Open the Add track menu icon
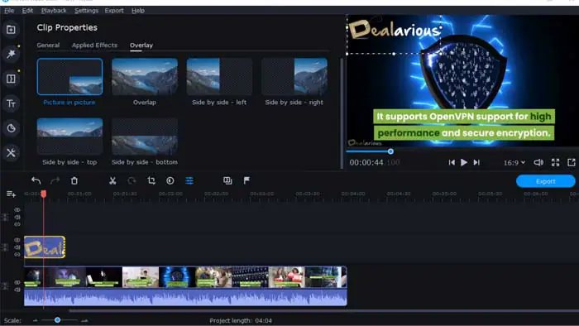 [x=11, y=194]
